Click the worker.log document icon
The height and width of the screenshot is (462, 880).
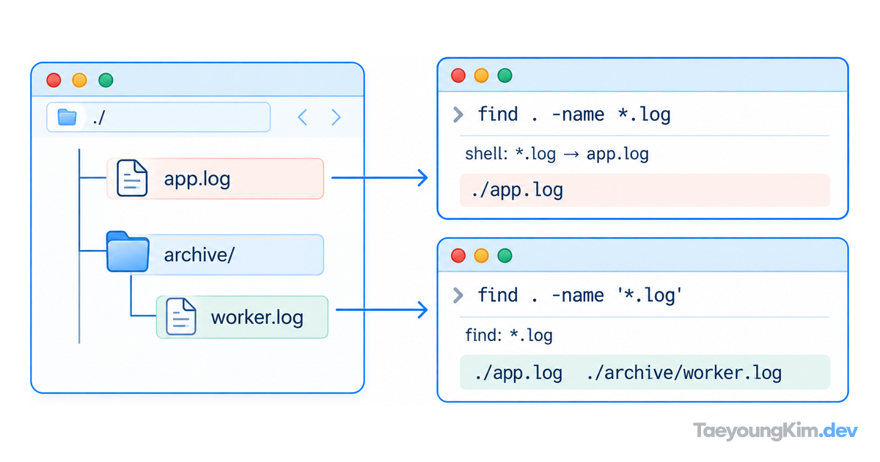181,317
